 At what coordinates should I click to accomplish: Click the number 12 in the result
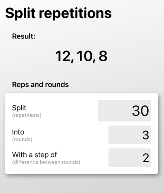63,56
